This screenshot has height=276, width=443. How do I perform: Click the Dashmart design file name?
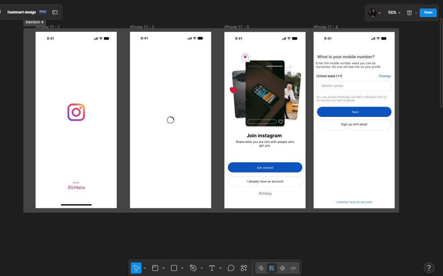[22, 12]
